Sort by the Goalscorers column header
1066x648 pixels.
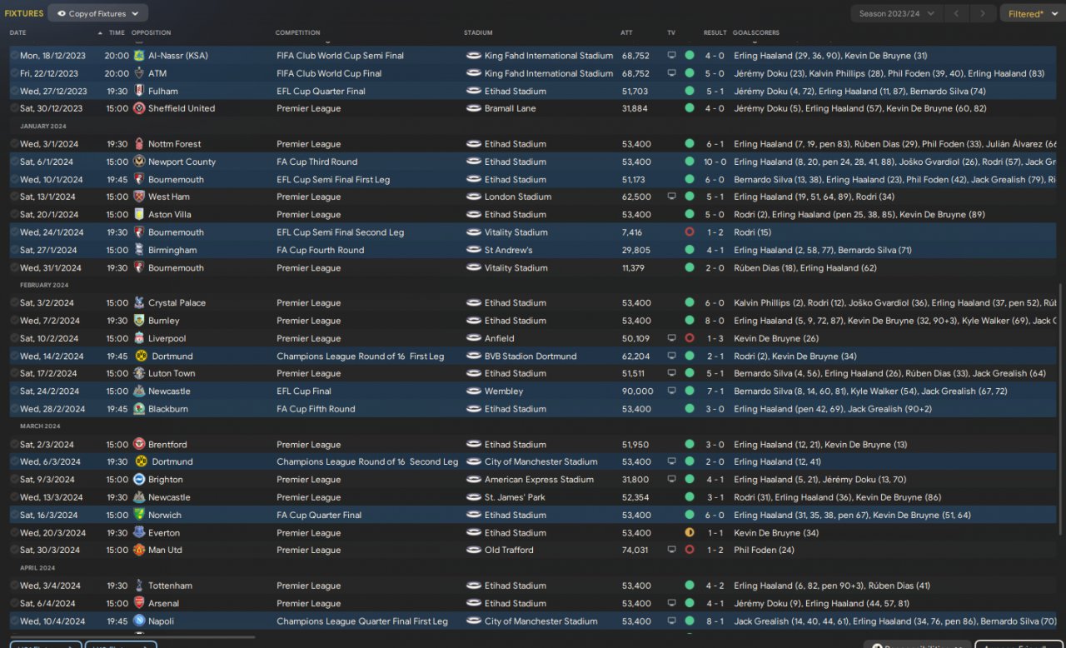coord(756,32)
